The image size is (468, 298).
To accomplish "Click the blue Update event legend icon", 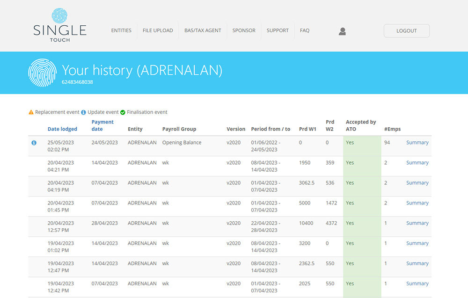I will (x=84, y=112).
